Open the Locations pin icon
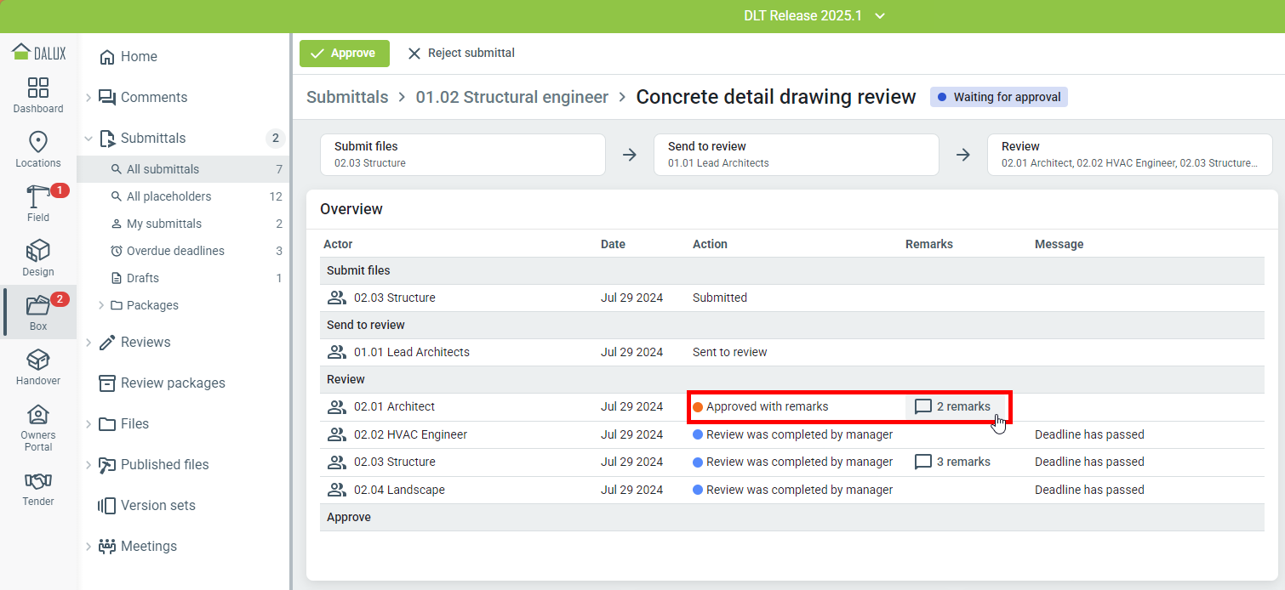This screenshot has width=1285, height=590. (x=38, y=143)
